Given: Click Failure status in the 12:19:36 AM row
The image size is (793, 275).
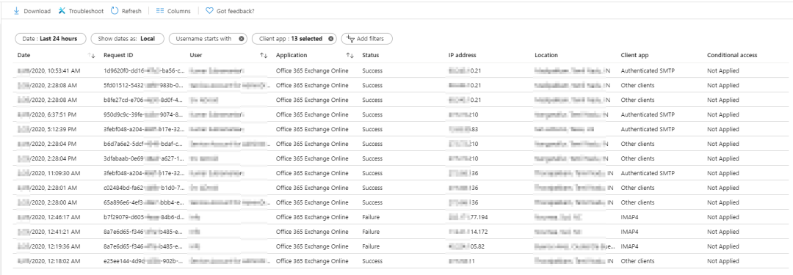Looking at the screenshot, I should pyautogui.click(x=371, y=246).
